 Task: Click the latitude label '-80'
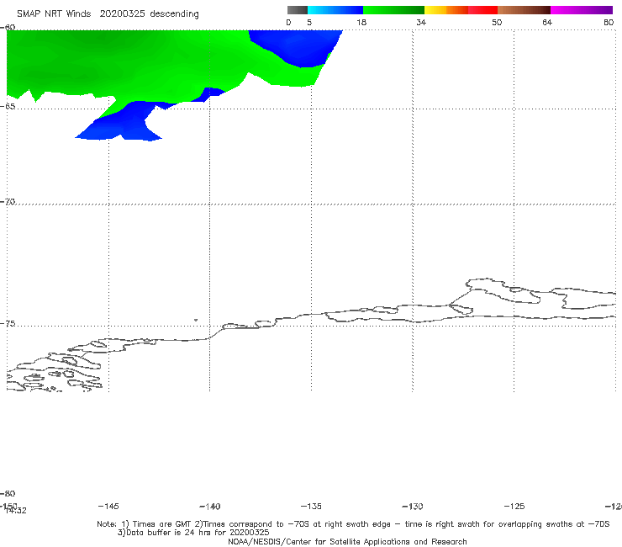[8, 493]
